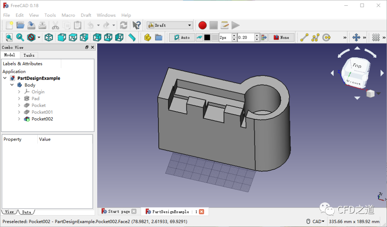Click the Top face of navigation cube
This screenshot has height=227, width=387.
[357, 66]
